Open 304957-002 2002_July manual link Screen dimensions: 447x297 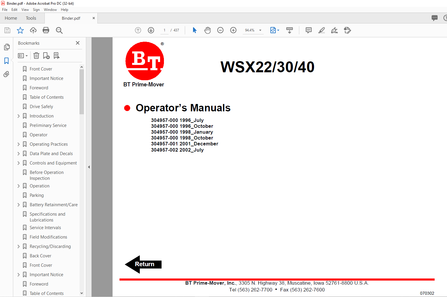177,150
